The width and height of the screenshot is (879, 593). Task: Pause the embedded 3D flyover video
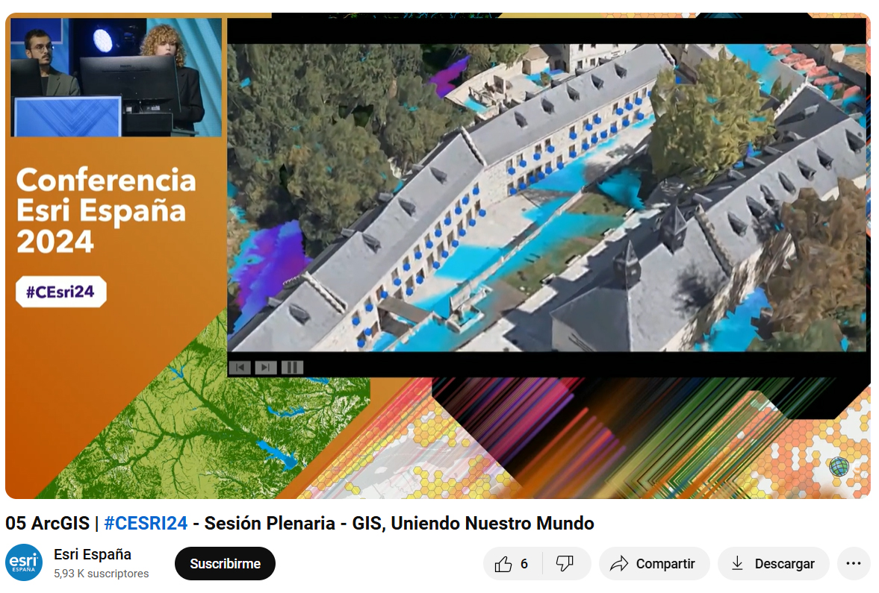pos(292,367)
